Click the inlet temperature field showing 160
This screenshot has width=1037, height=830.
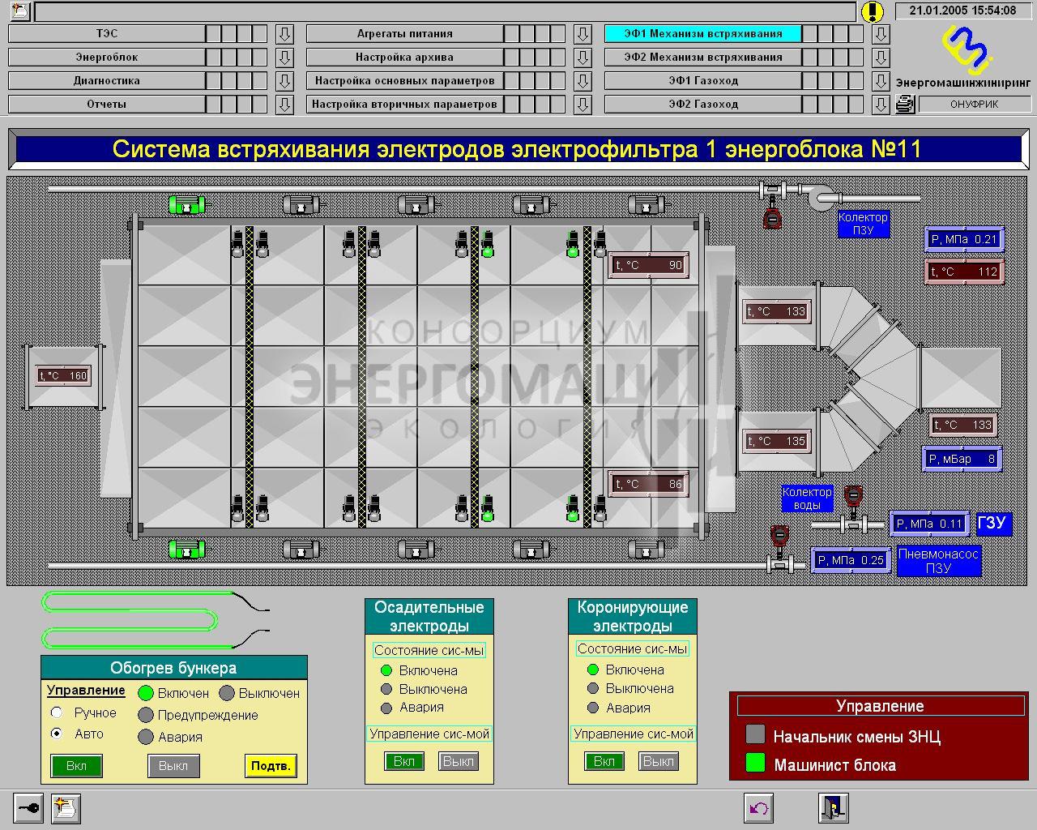pos(64,375)
